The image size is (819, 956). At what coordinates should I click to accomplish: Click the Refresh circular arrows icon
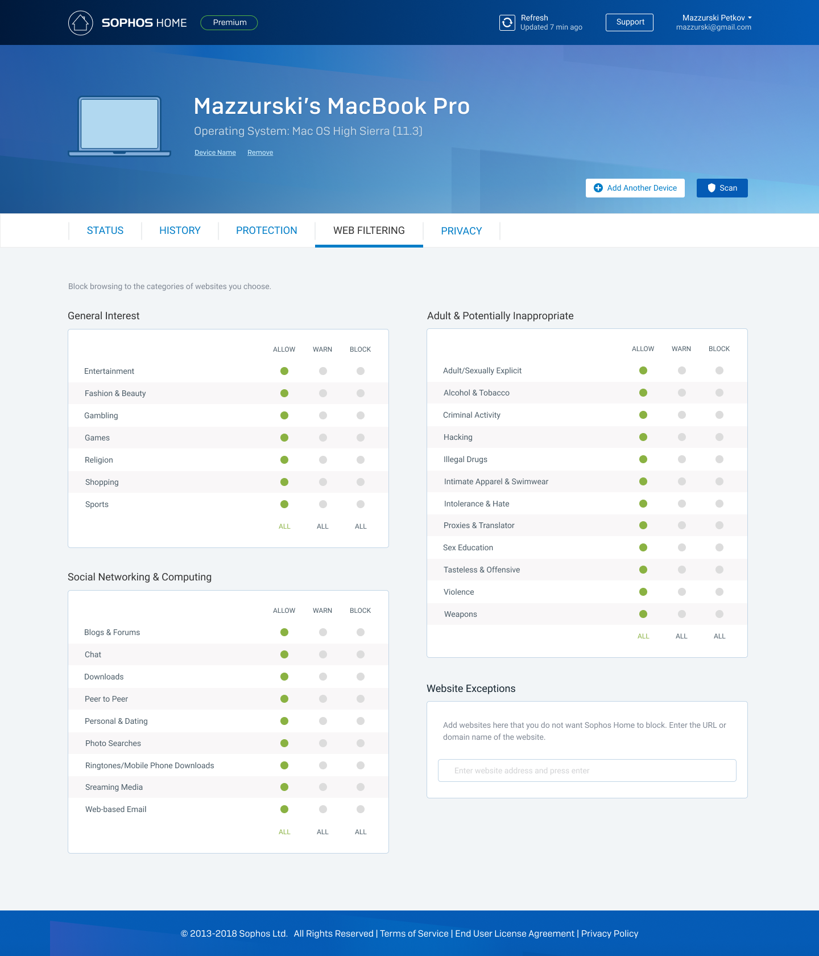(x=507, y=23)
